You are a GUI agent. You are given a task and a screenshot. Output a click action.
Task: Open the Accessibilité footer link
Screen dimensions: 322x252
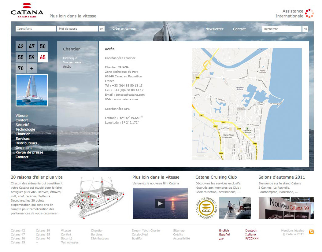[181, 239]
